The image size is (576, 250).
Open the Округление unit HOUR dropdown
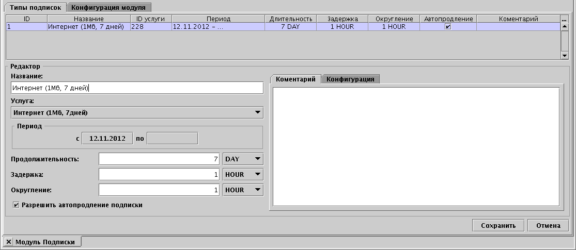coord(243,190)
